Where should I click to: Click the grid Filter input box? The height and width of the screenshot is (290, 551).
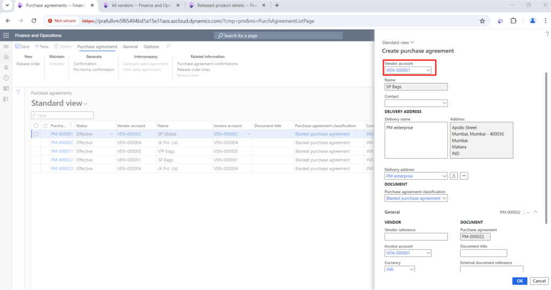62,115
